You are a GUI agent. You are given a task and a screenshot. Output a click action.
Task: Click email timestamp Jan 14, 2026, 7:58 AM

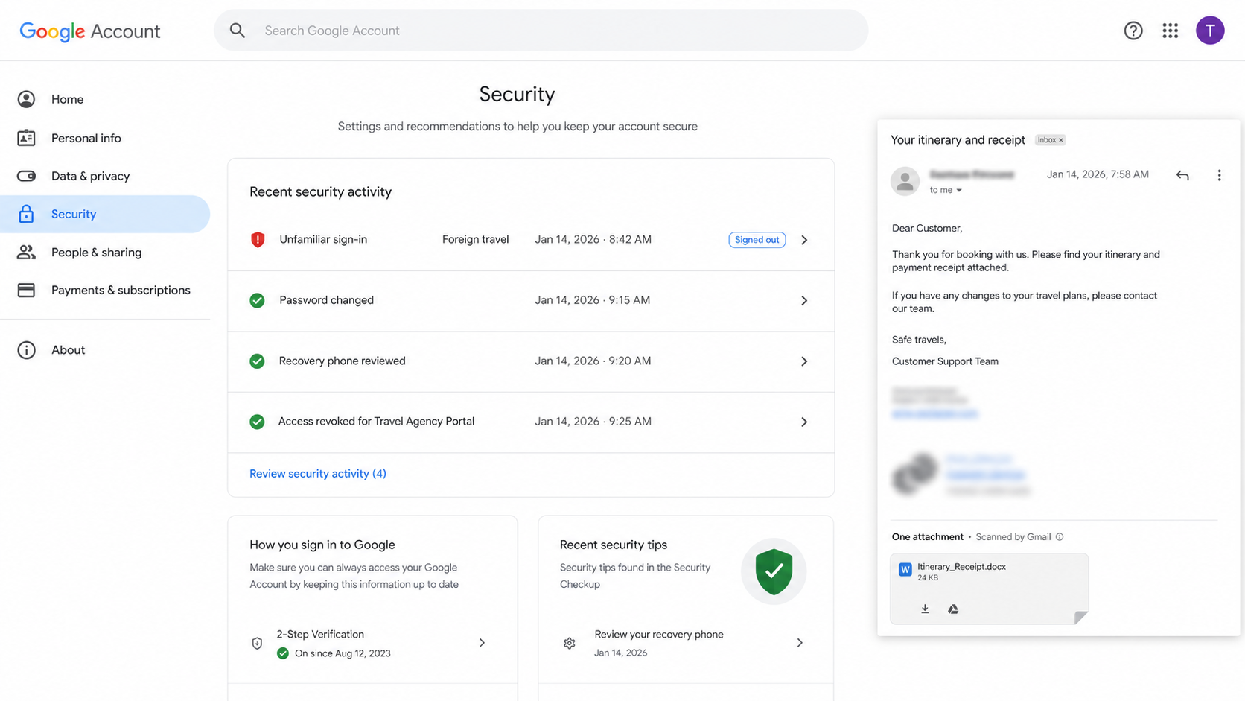[1098, 174]
